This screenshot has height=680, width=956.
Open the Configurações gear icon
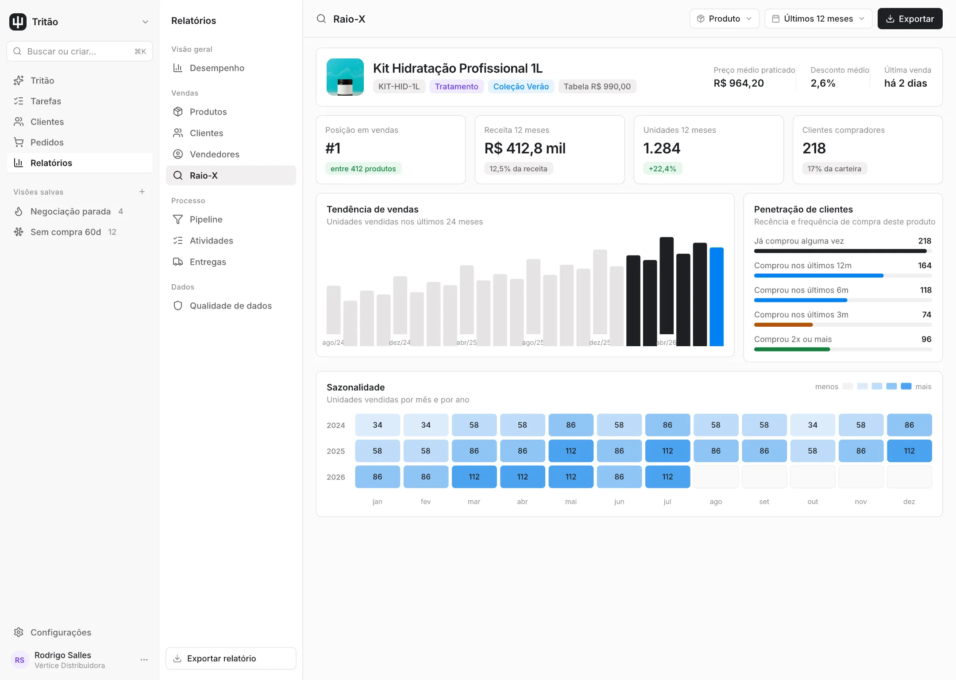pos(19,632)
